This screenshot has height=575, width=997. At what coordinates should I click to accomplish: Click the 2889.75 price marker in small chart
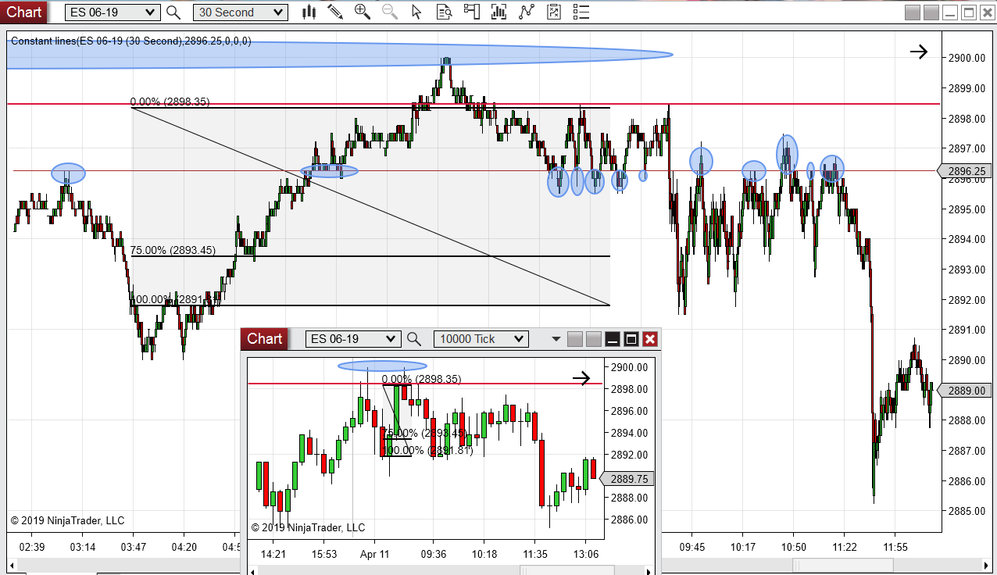(x=627, y=479)
